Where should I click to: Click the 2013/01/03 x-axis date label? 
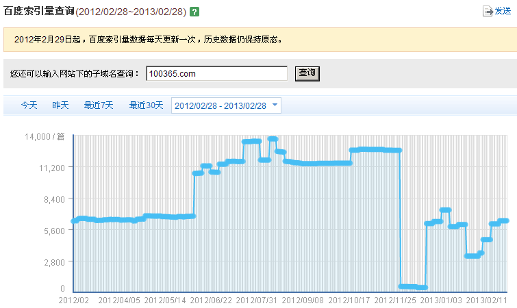(x=441, y=300)
